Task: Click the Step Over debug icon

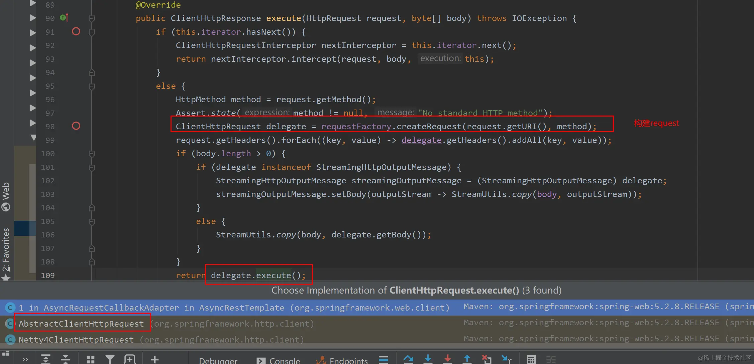Action: coord(408,359)
